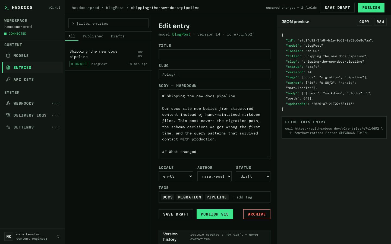The image size is (391, 244).
Task: Switch to the Drafts tab
Action: [118, 36]
